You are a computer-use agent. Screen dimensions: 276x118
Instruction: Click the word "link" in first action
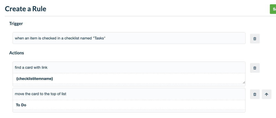point(44,67)
